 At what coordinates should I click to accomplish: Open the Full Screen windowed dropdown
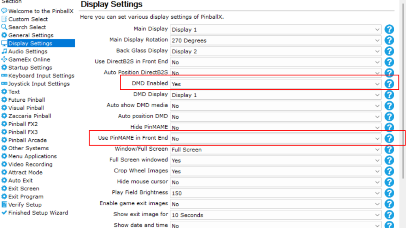click(276, 160)
